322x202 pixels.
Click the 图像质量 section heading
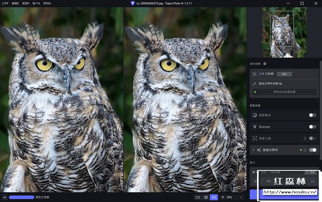point(255,105)
